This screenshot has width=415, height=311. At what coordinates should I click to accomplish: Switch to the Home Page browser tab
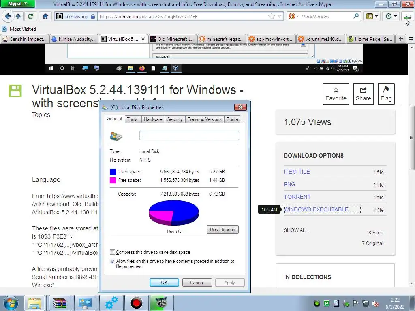tap(370, 39)
